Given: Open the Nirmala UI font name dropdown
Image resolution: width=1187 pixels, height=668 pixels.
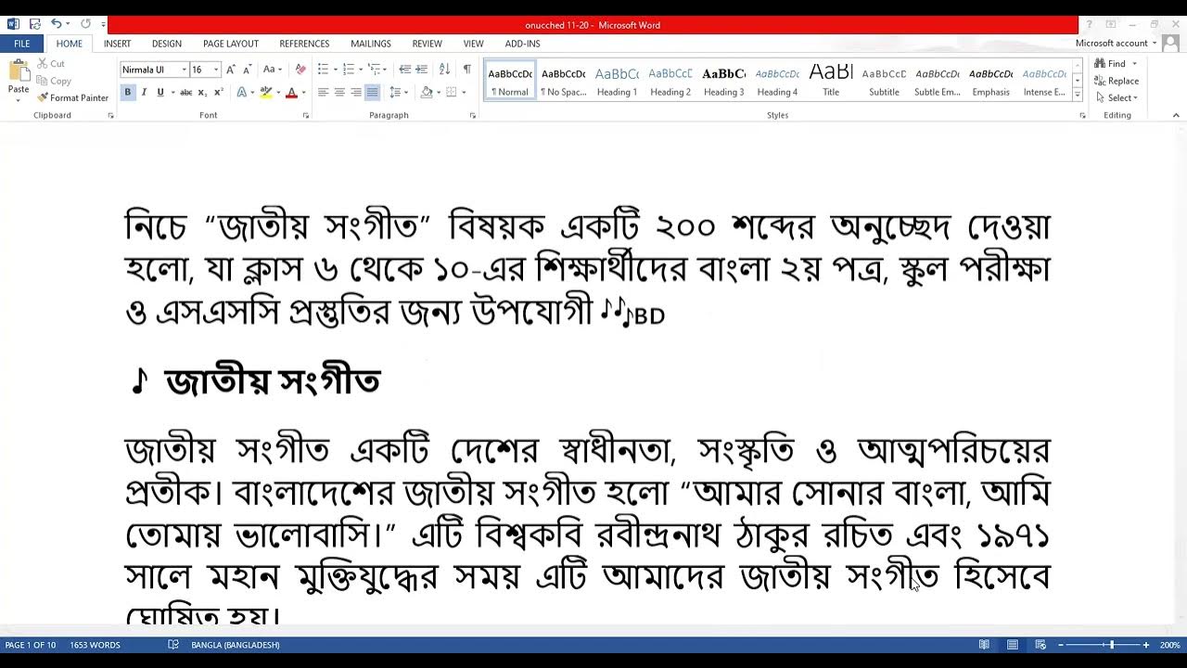Looking at the screenshot, I should click(184, 70).
